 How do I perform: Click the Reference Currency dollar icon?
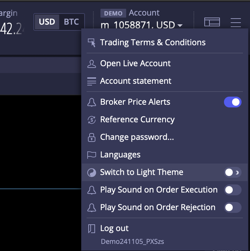coord(92,120)
